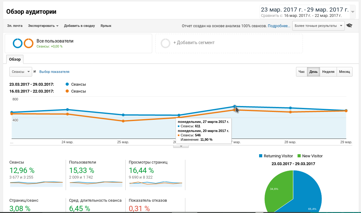
Task: Click the Эл. почта toolbar item
Action: pos(15,26)
